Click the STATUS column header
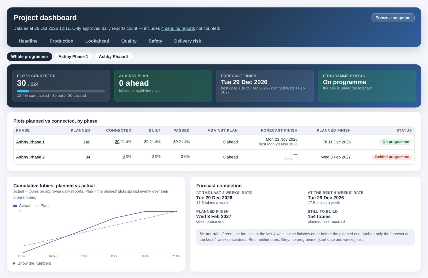This screenshot has height=278, width=428. click(404, 130)
